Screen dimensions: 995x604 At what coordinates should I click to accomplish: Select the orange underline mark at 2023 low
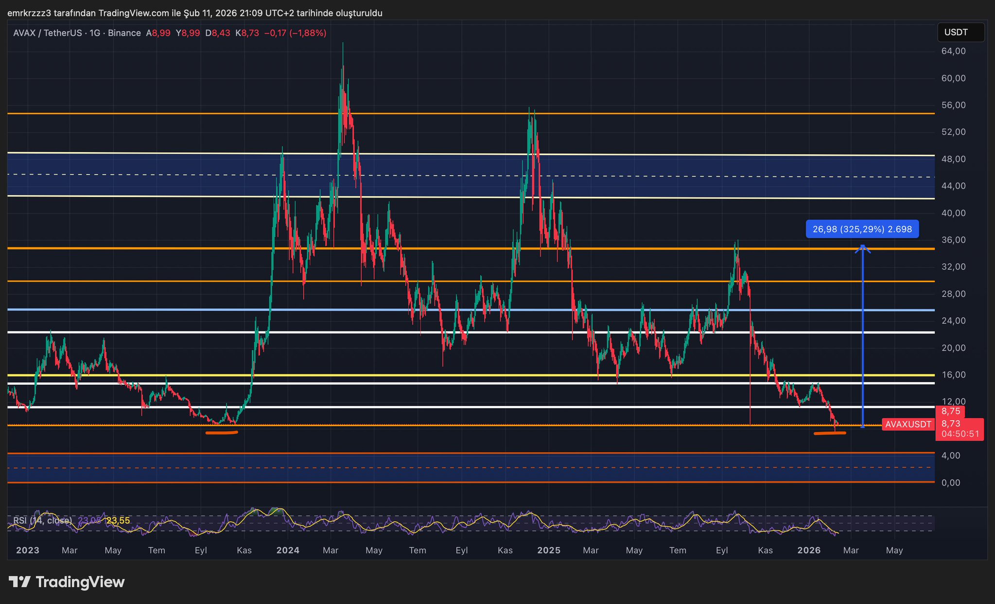222,432
